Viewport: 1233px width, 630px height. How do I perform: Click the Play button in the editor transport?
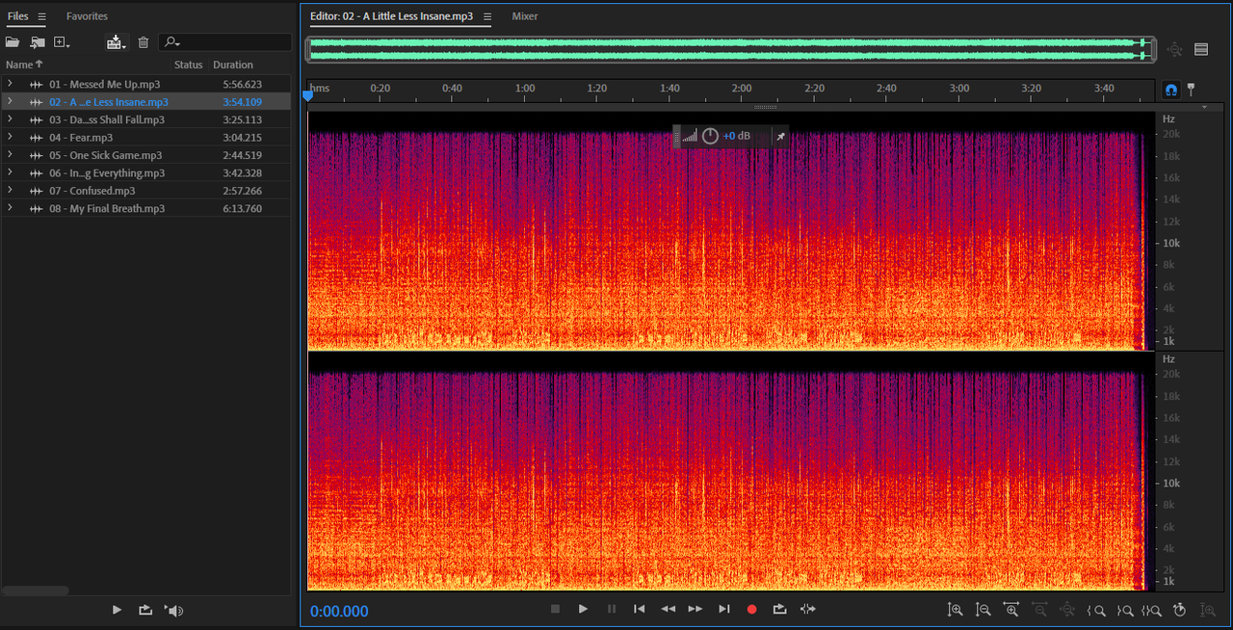pos(583,609)
